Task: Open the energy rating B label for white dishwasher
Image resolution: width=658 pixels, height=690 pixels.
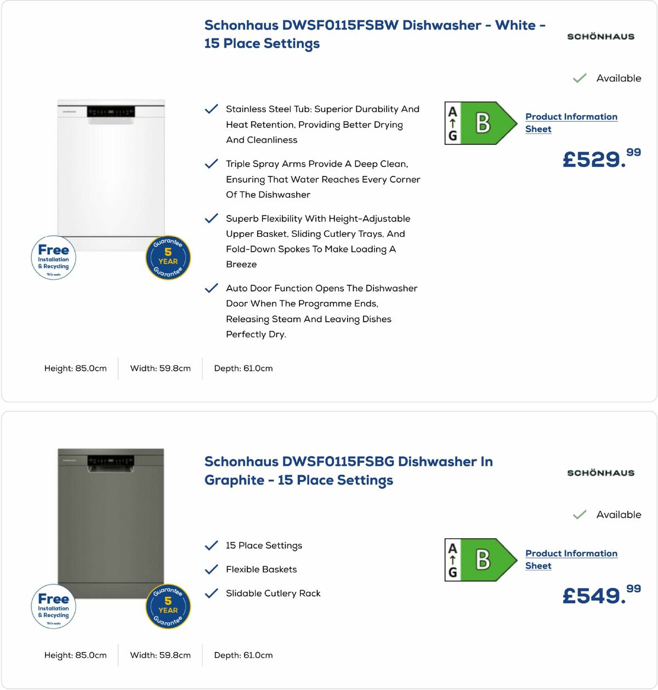Action: click(x=478, y=122)
